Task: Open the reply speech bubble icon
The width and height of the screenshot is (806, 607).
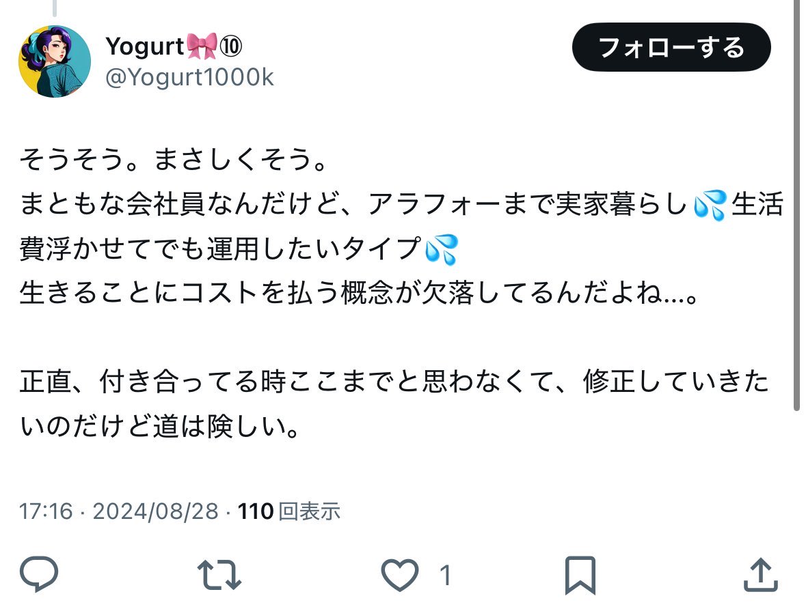Action: (38, 574)
